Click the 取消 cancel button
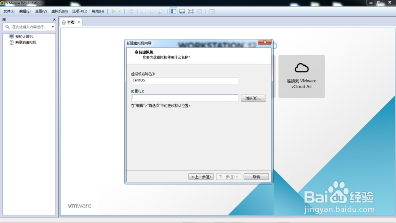Viewport: 396px width, 223px height. coord(256,177)
